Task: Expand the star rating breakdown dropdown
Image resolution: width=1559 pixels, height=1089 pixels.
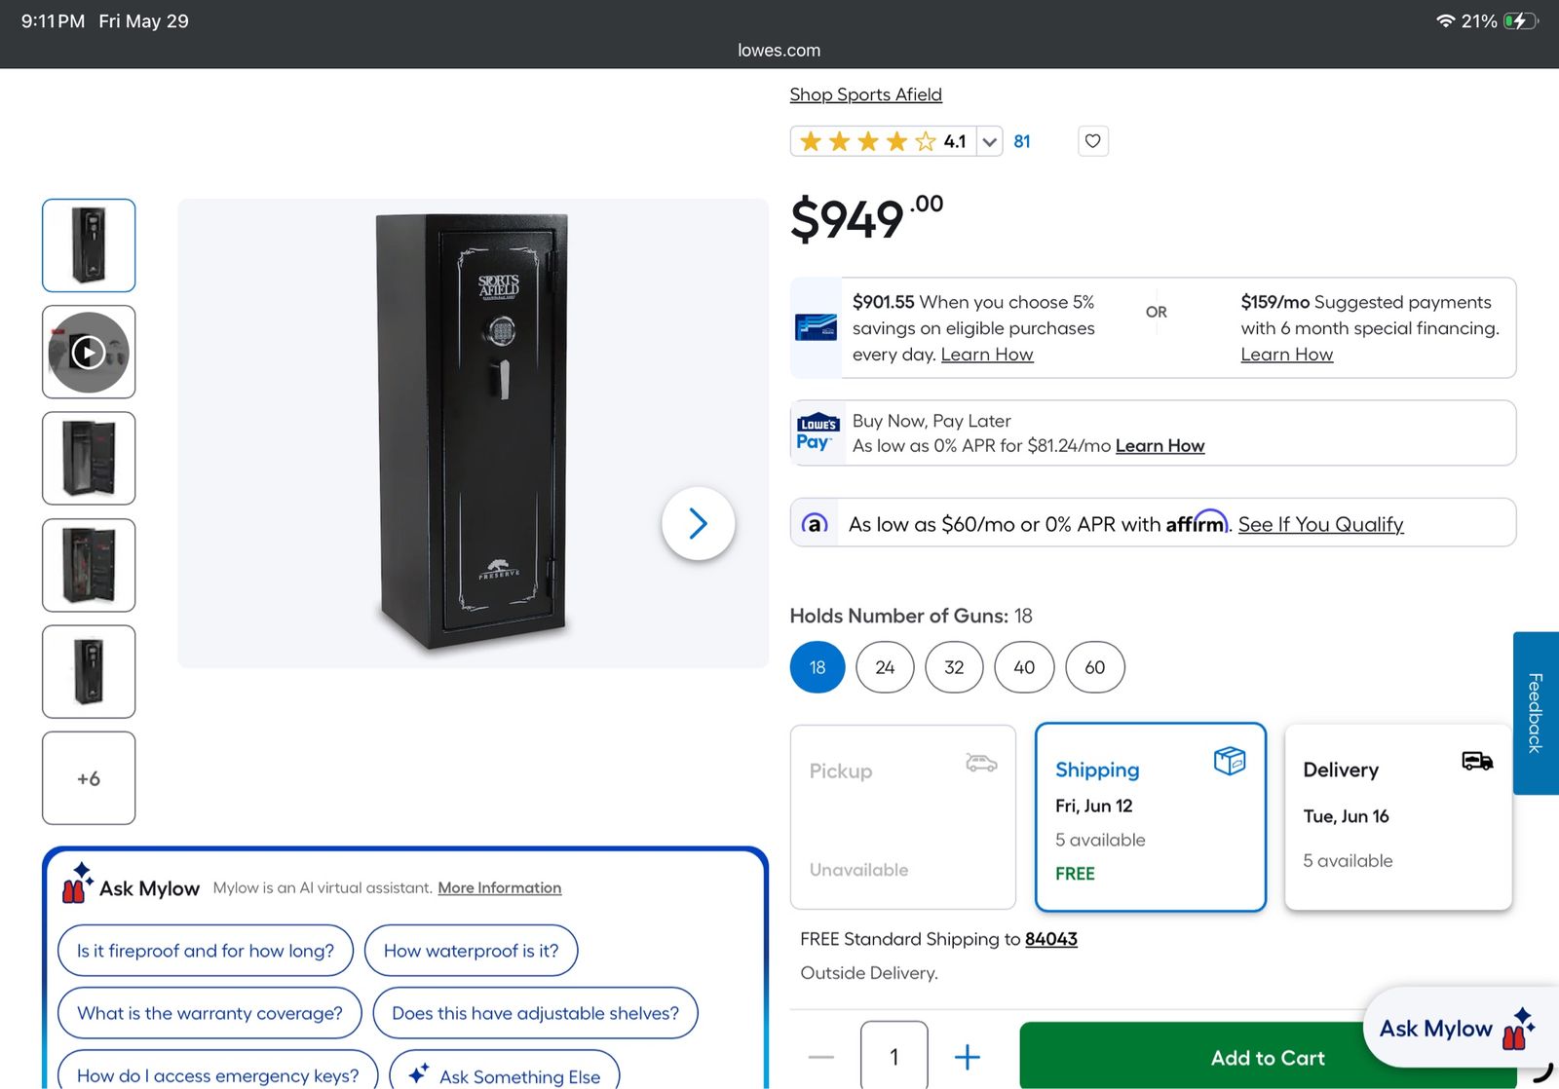Action: (x=989, y=142)
